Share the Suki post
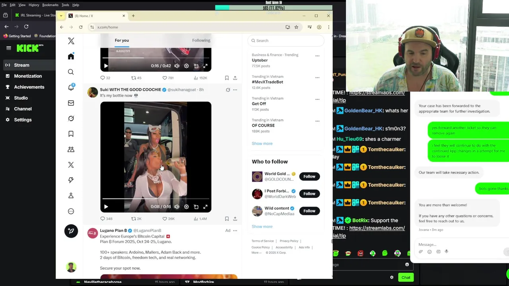 click(235, 218)
